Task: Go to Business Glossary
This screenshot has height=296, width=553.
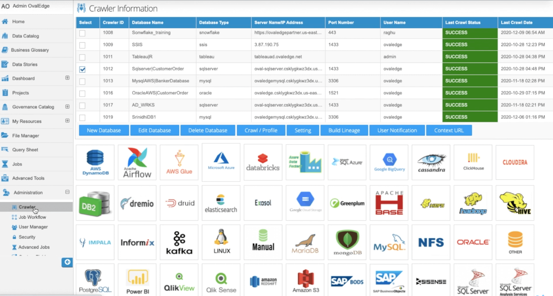Action: tap(30, 50)
